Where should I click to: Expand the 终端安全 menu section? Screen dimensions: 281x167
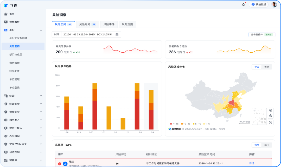41,104
